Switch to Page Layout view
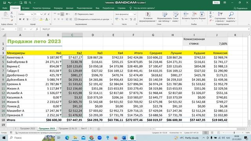 [x=212, y=133]
